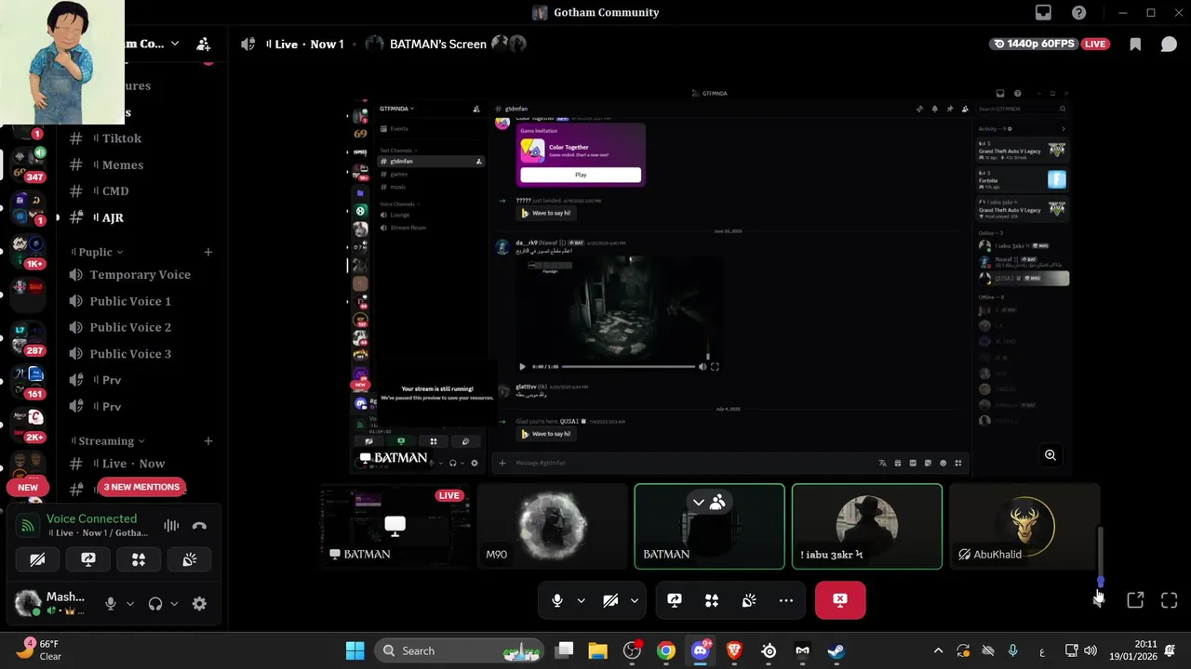
Task: Jump to 3 NEW MENTIONS
Action: [x=141, y=487]
